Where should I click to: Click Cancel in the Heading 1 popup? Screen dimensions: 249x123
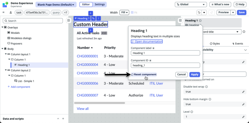(x=181, y=74)
